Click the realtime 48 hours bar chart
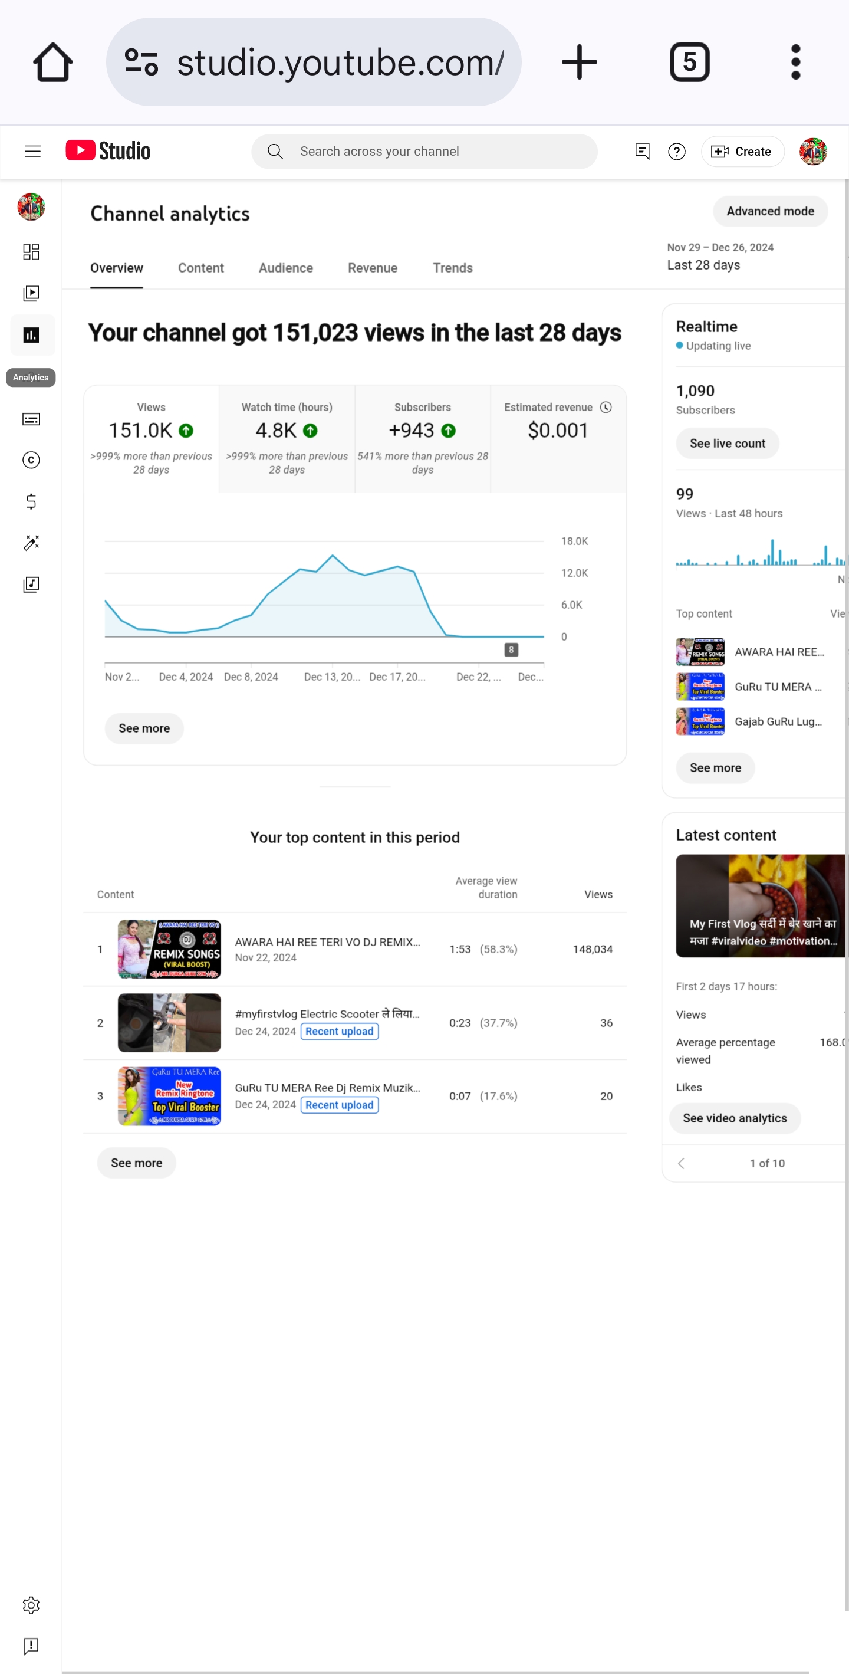 tap(761, 552)
